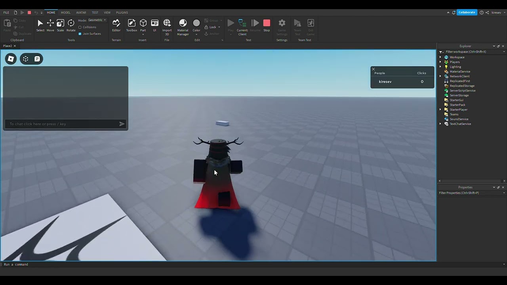Select SoundService in Explorer
507x285 pixels.
point(459,119)
